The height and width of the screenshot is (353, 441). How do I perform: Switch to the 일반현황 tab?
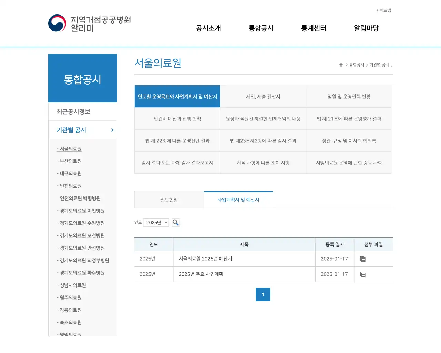pos(169,199)
